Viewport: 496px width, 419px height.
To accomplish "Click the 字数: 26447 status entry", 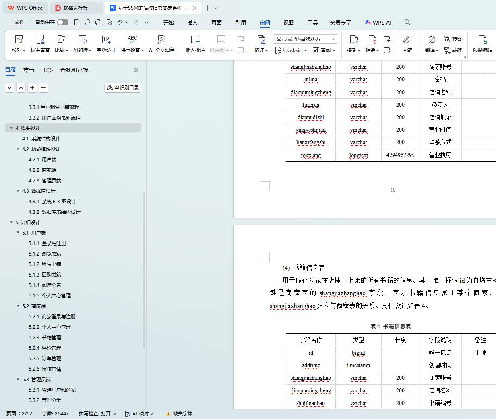I will tap(56, 414).
